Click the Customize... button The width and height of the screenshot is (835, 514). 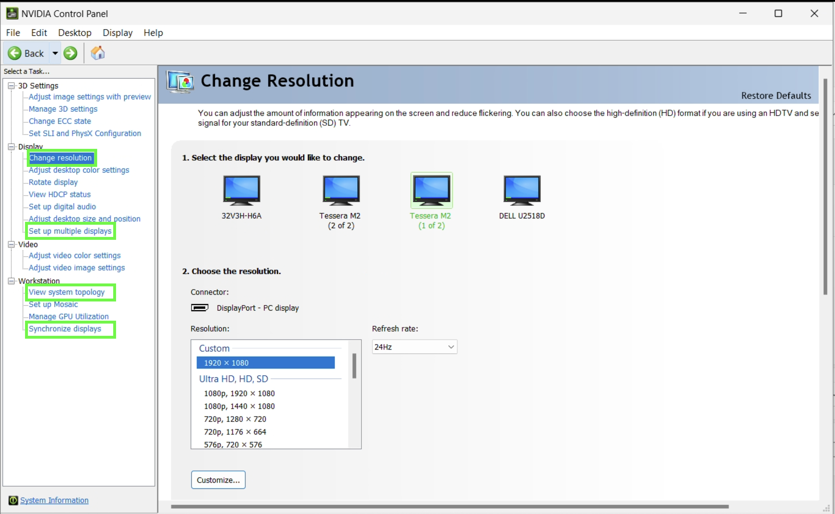[x=218, y=480]
